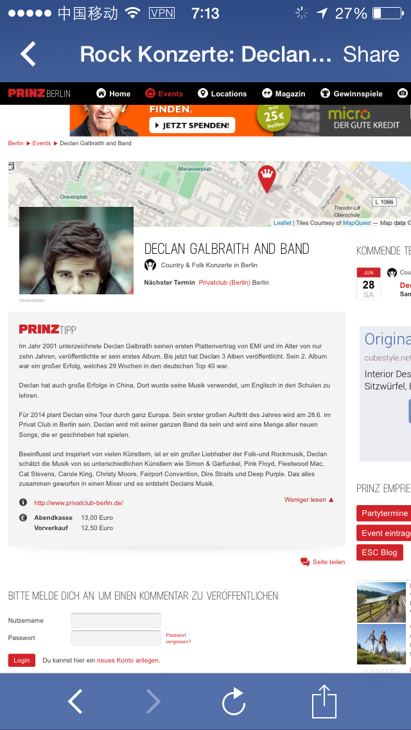Open the Partytermine button
This screenshot has height=730, width=411.
point(384,513)
